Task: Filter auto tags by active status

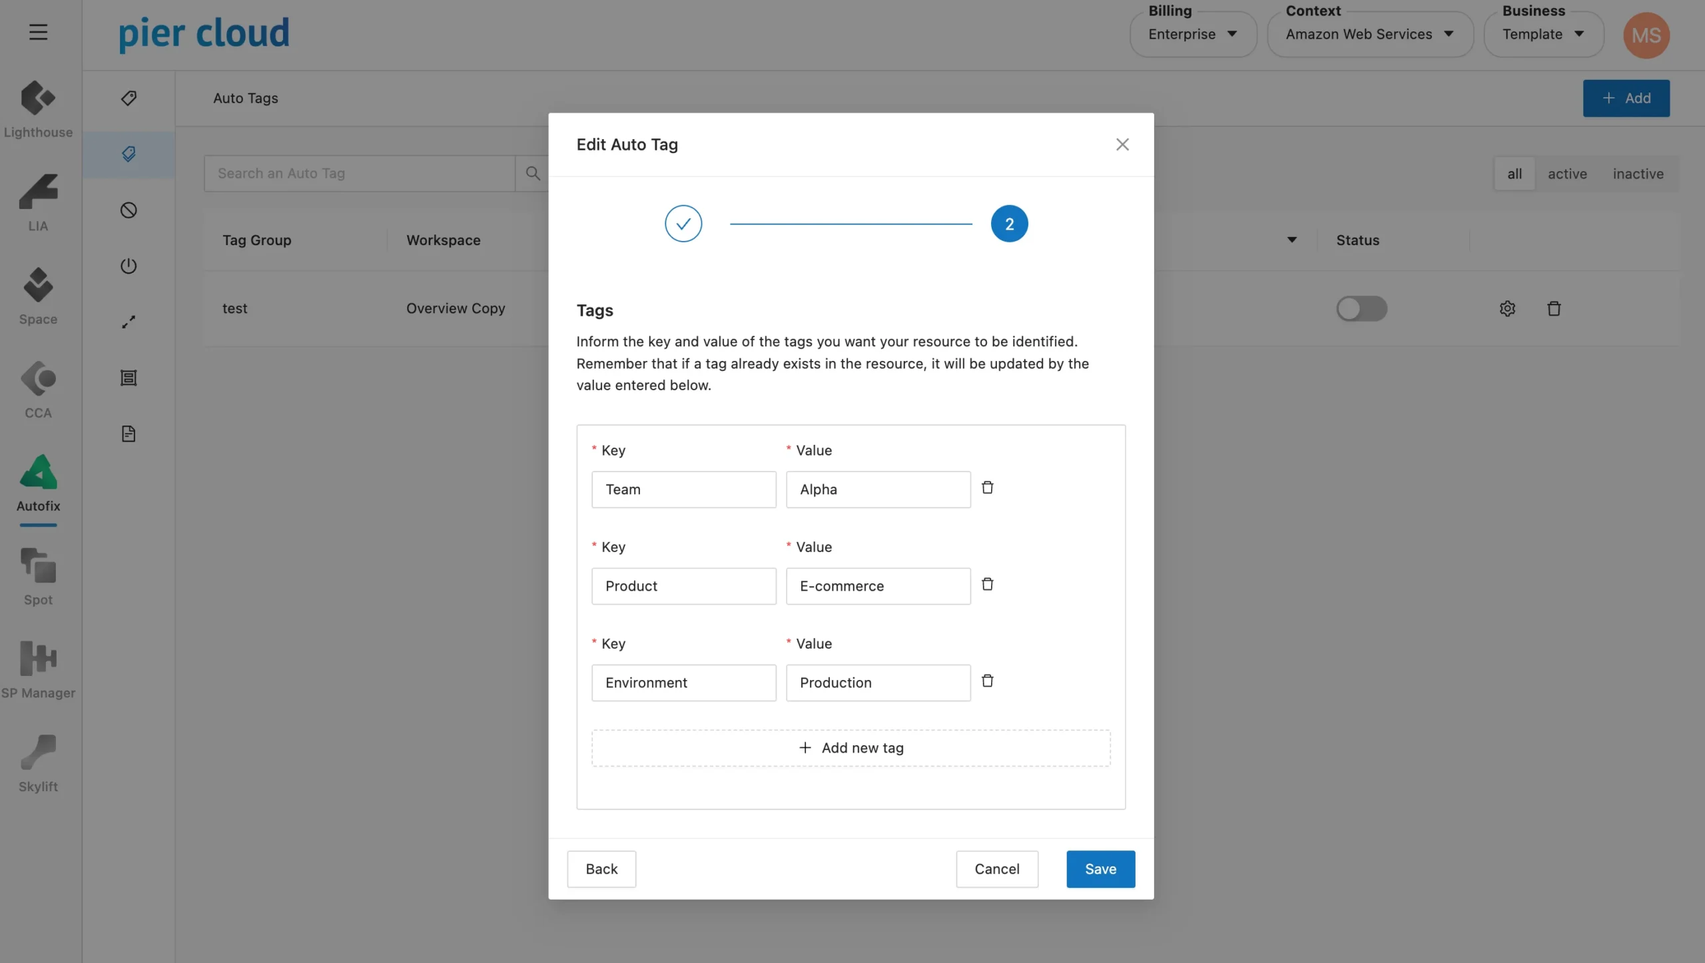Action: (x=1566, y=173)
